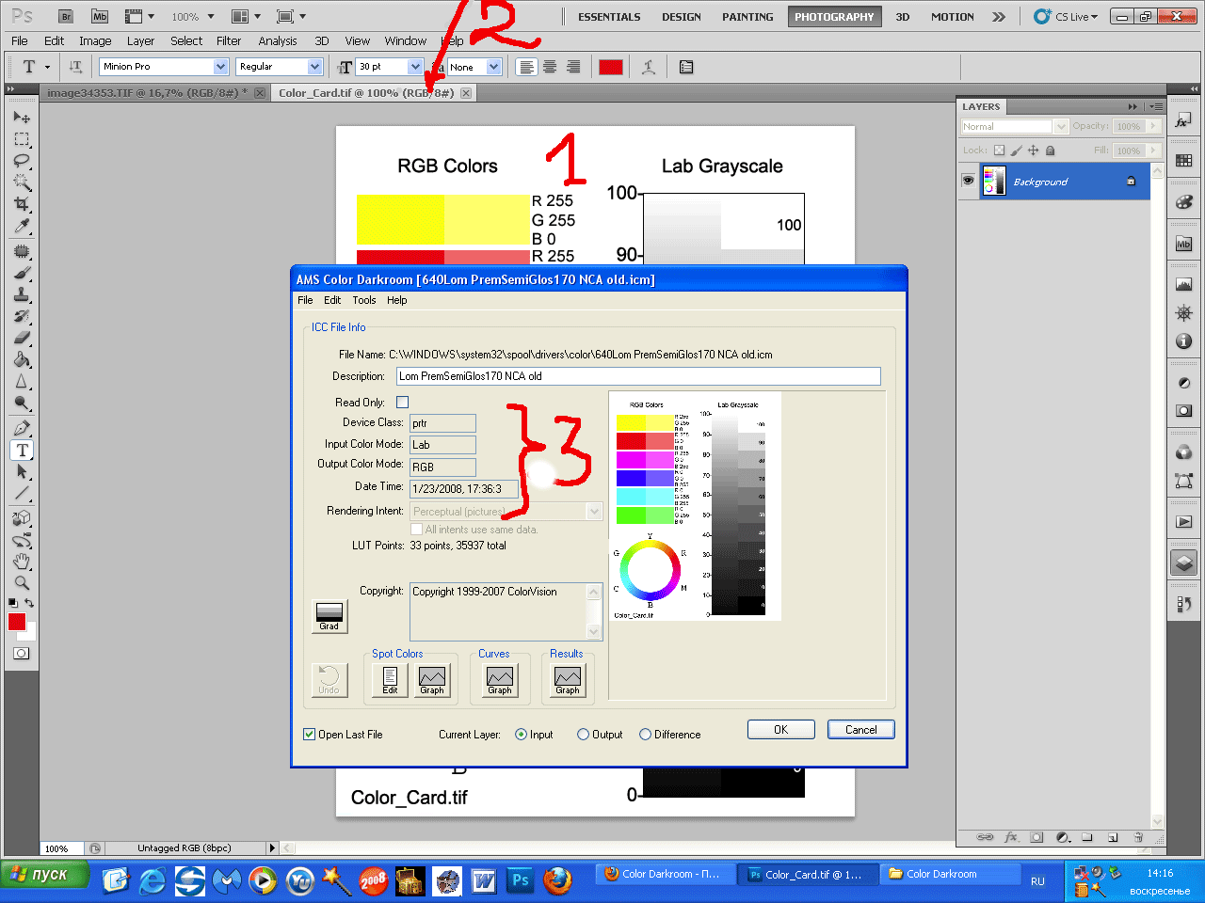
Task: Launch Adobe Bridge with the Br icon
Action: point(66,16)
